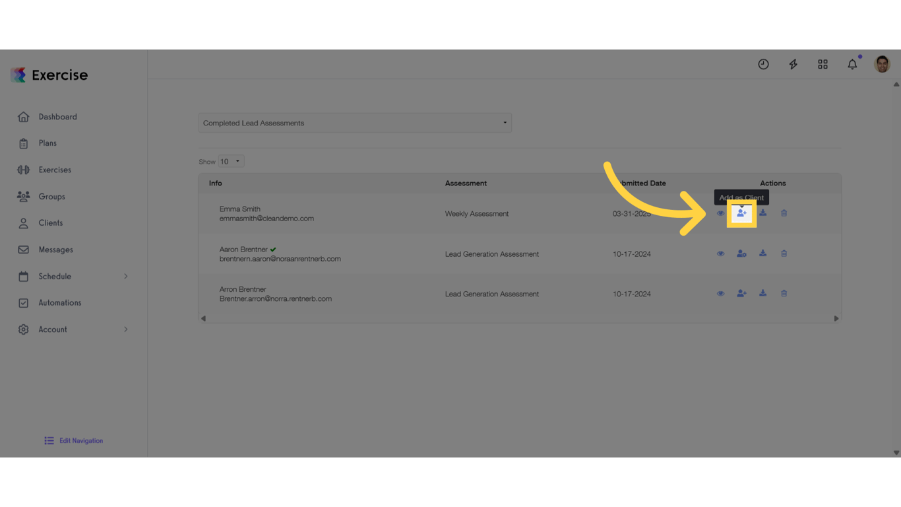Open the Clients page
Screen dimensions: 901x507
[x=52, y=222]
